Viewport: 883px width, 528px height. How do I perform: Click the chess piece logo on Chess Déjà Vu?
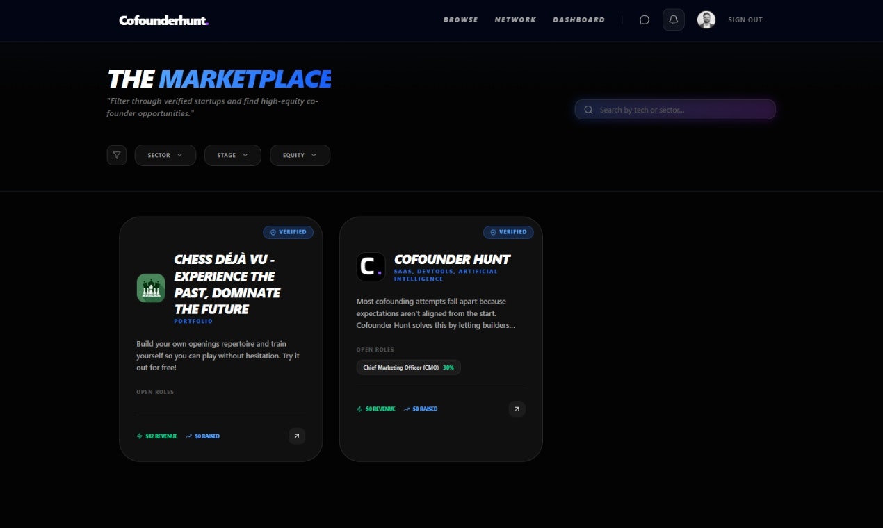click(x=151, y=287)
